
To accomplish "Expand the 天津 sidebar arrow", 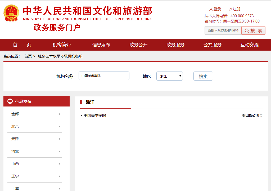I will (x=59, y=139).
